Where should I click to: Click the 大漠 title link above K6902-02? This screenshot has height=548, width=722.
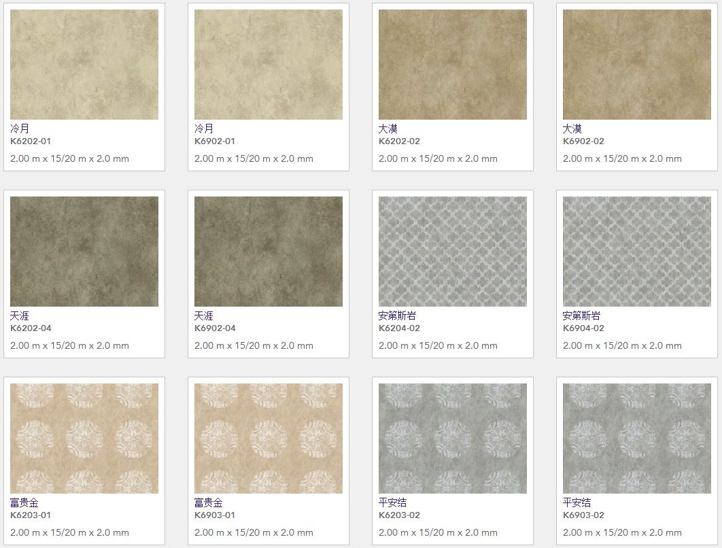click(572, 129)
